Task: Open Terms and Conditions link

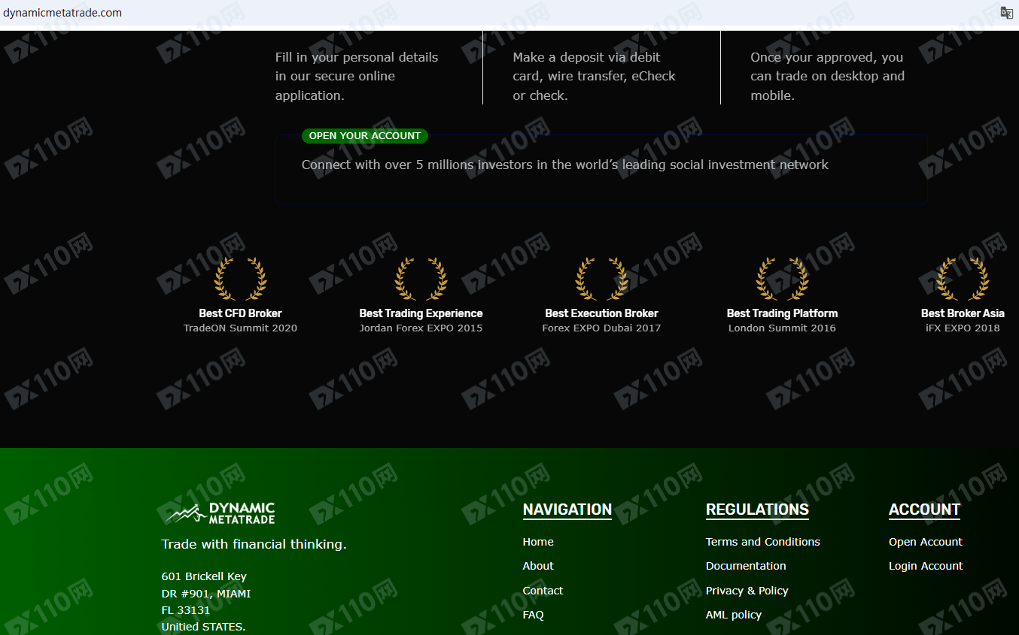Action: [762, 542]
